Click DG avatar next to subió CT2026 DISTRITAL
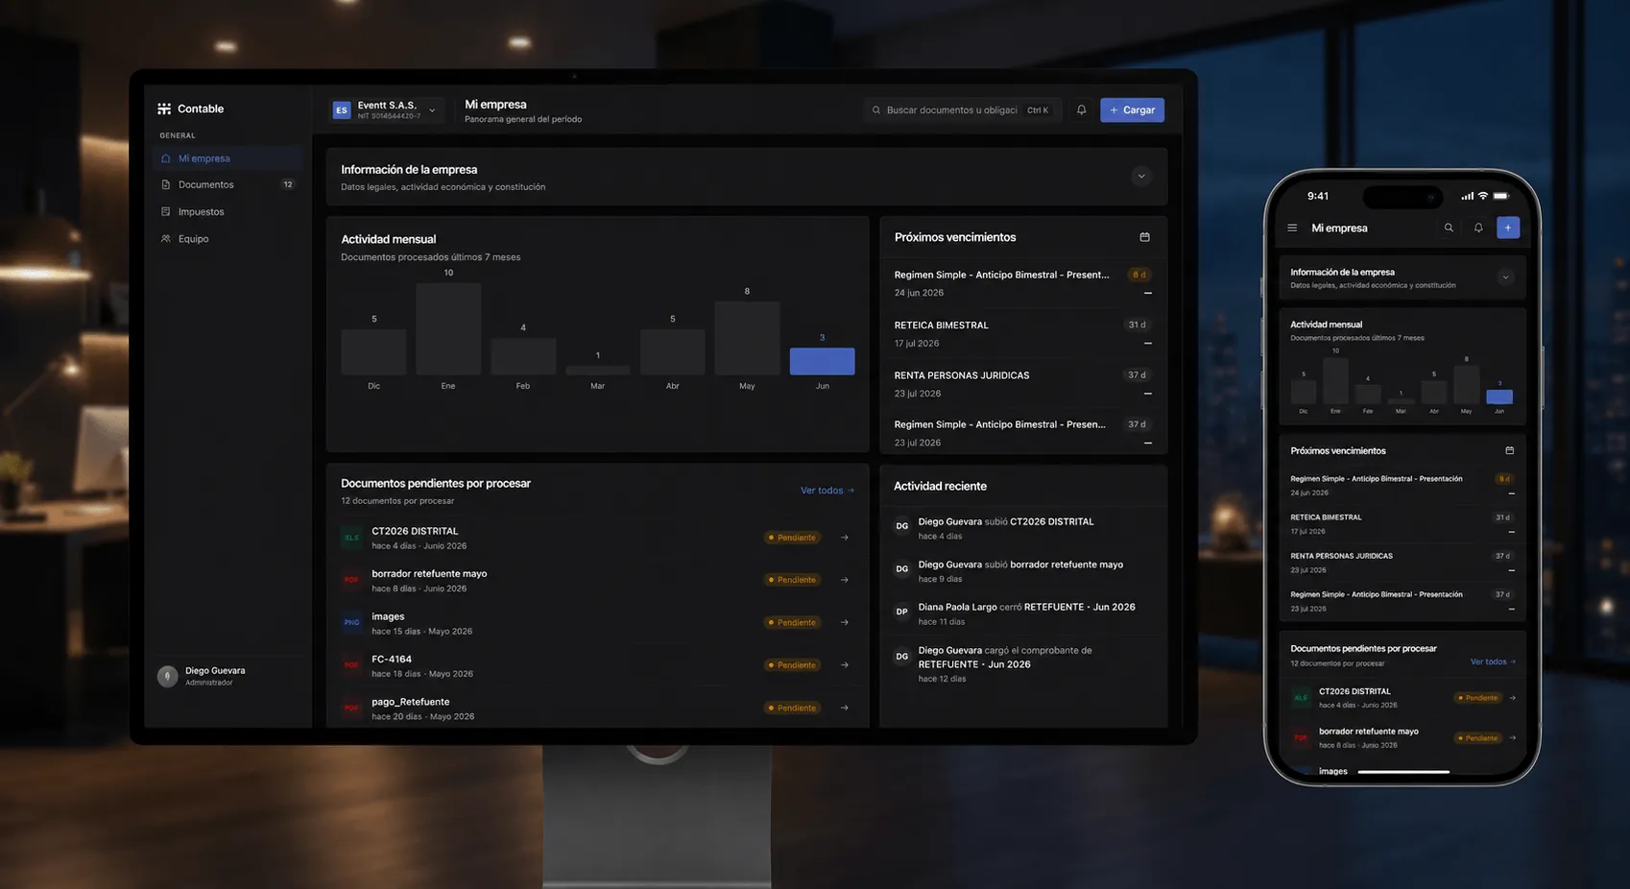Image resolution: width=1630 pixels, height=889 pixels. tap(901, 526)
